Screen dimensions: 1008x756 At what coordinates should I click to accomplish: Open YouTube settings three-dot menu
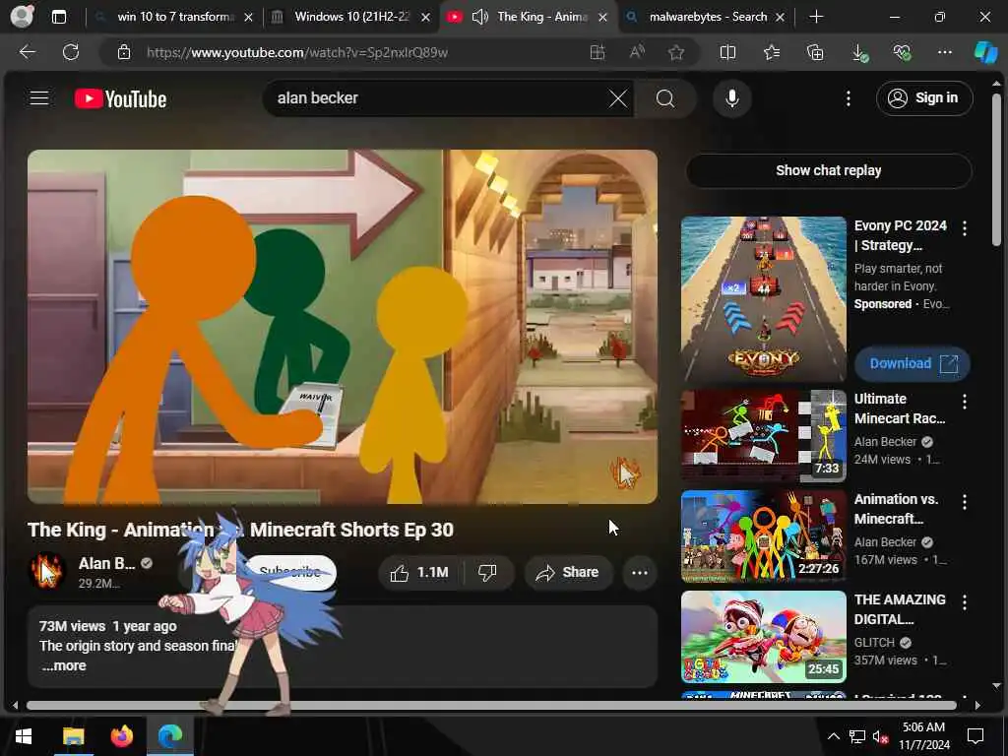[849, 98]
